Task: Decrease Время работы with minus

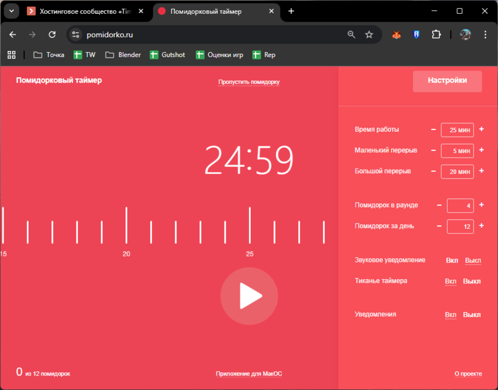Action: click(433, 129)
